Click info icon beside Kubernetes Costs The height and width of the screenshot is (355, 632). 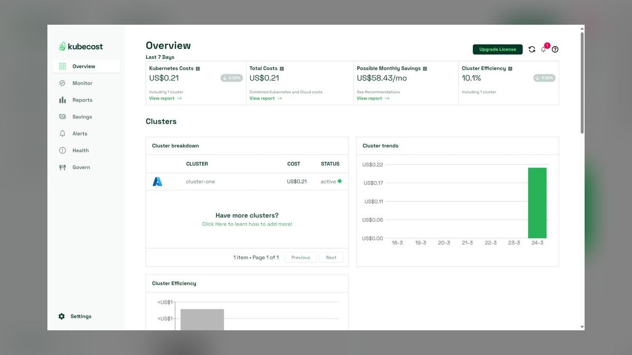coord(198,69)
